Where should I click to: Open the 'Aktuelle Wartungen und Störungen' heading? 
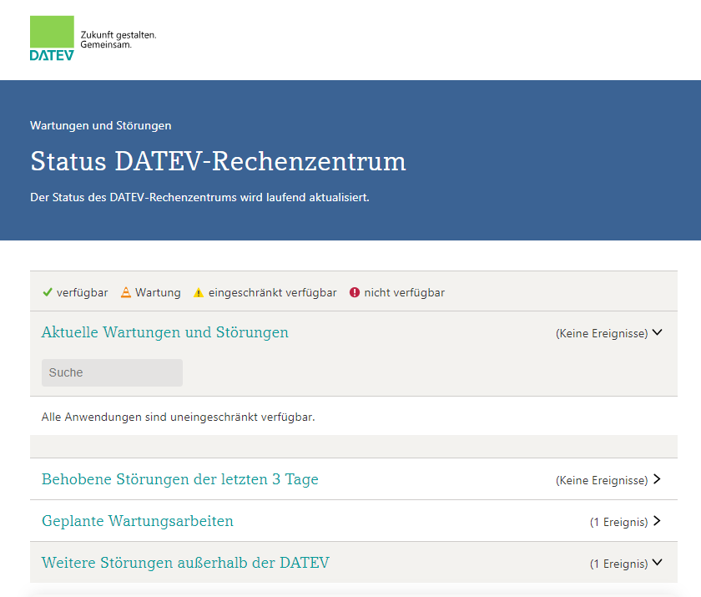[165, 332]
